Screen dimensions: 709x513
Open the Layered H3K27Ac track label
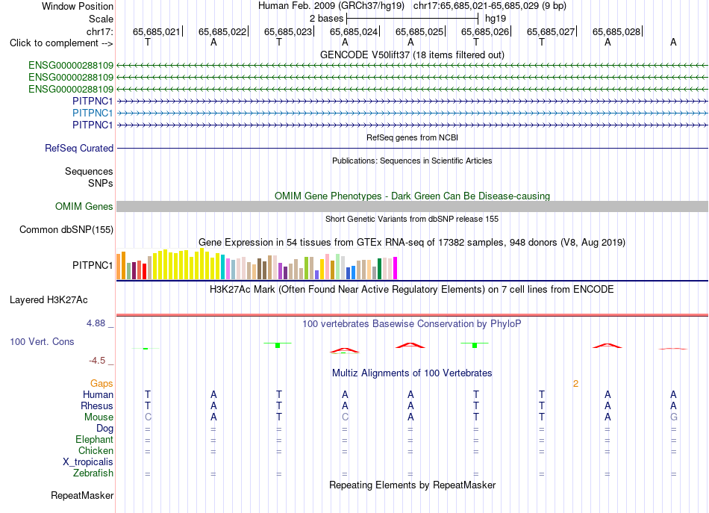(49, 299)
